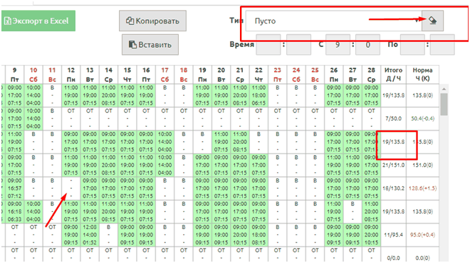The image size is (470, 263).
Task: Click the paste clipboard icon on Вставить
Action: click(132, 45)
